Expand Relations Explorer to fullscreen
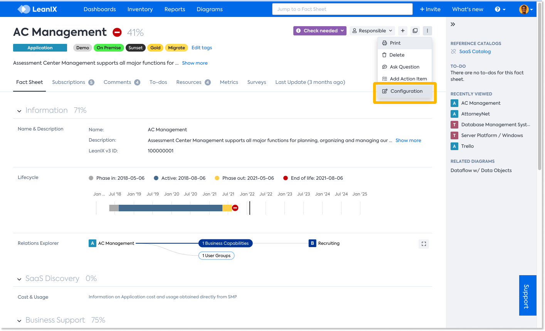This screenshot has width=545, height=331. pyautogui.click(x=424, y=244)
